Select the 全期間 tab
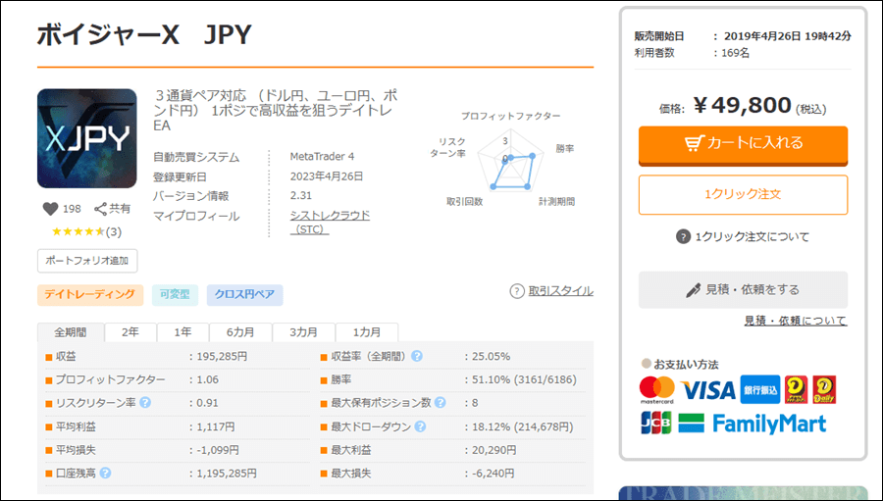This screenshot has height=501, width=883. point(71,331)
